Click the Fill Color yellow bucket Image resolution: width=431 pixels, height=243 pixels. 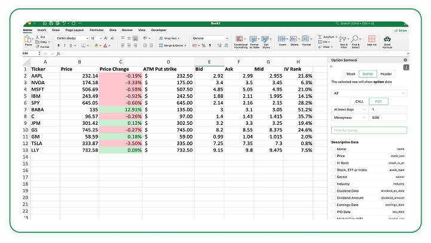coord(96,45)
